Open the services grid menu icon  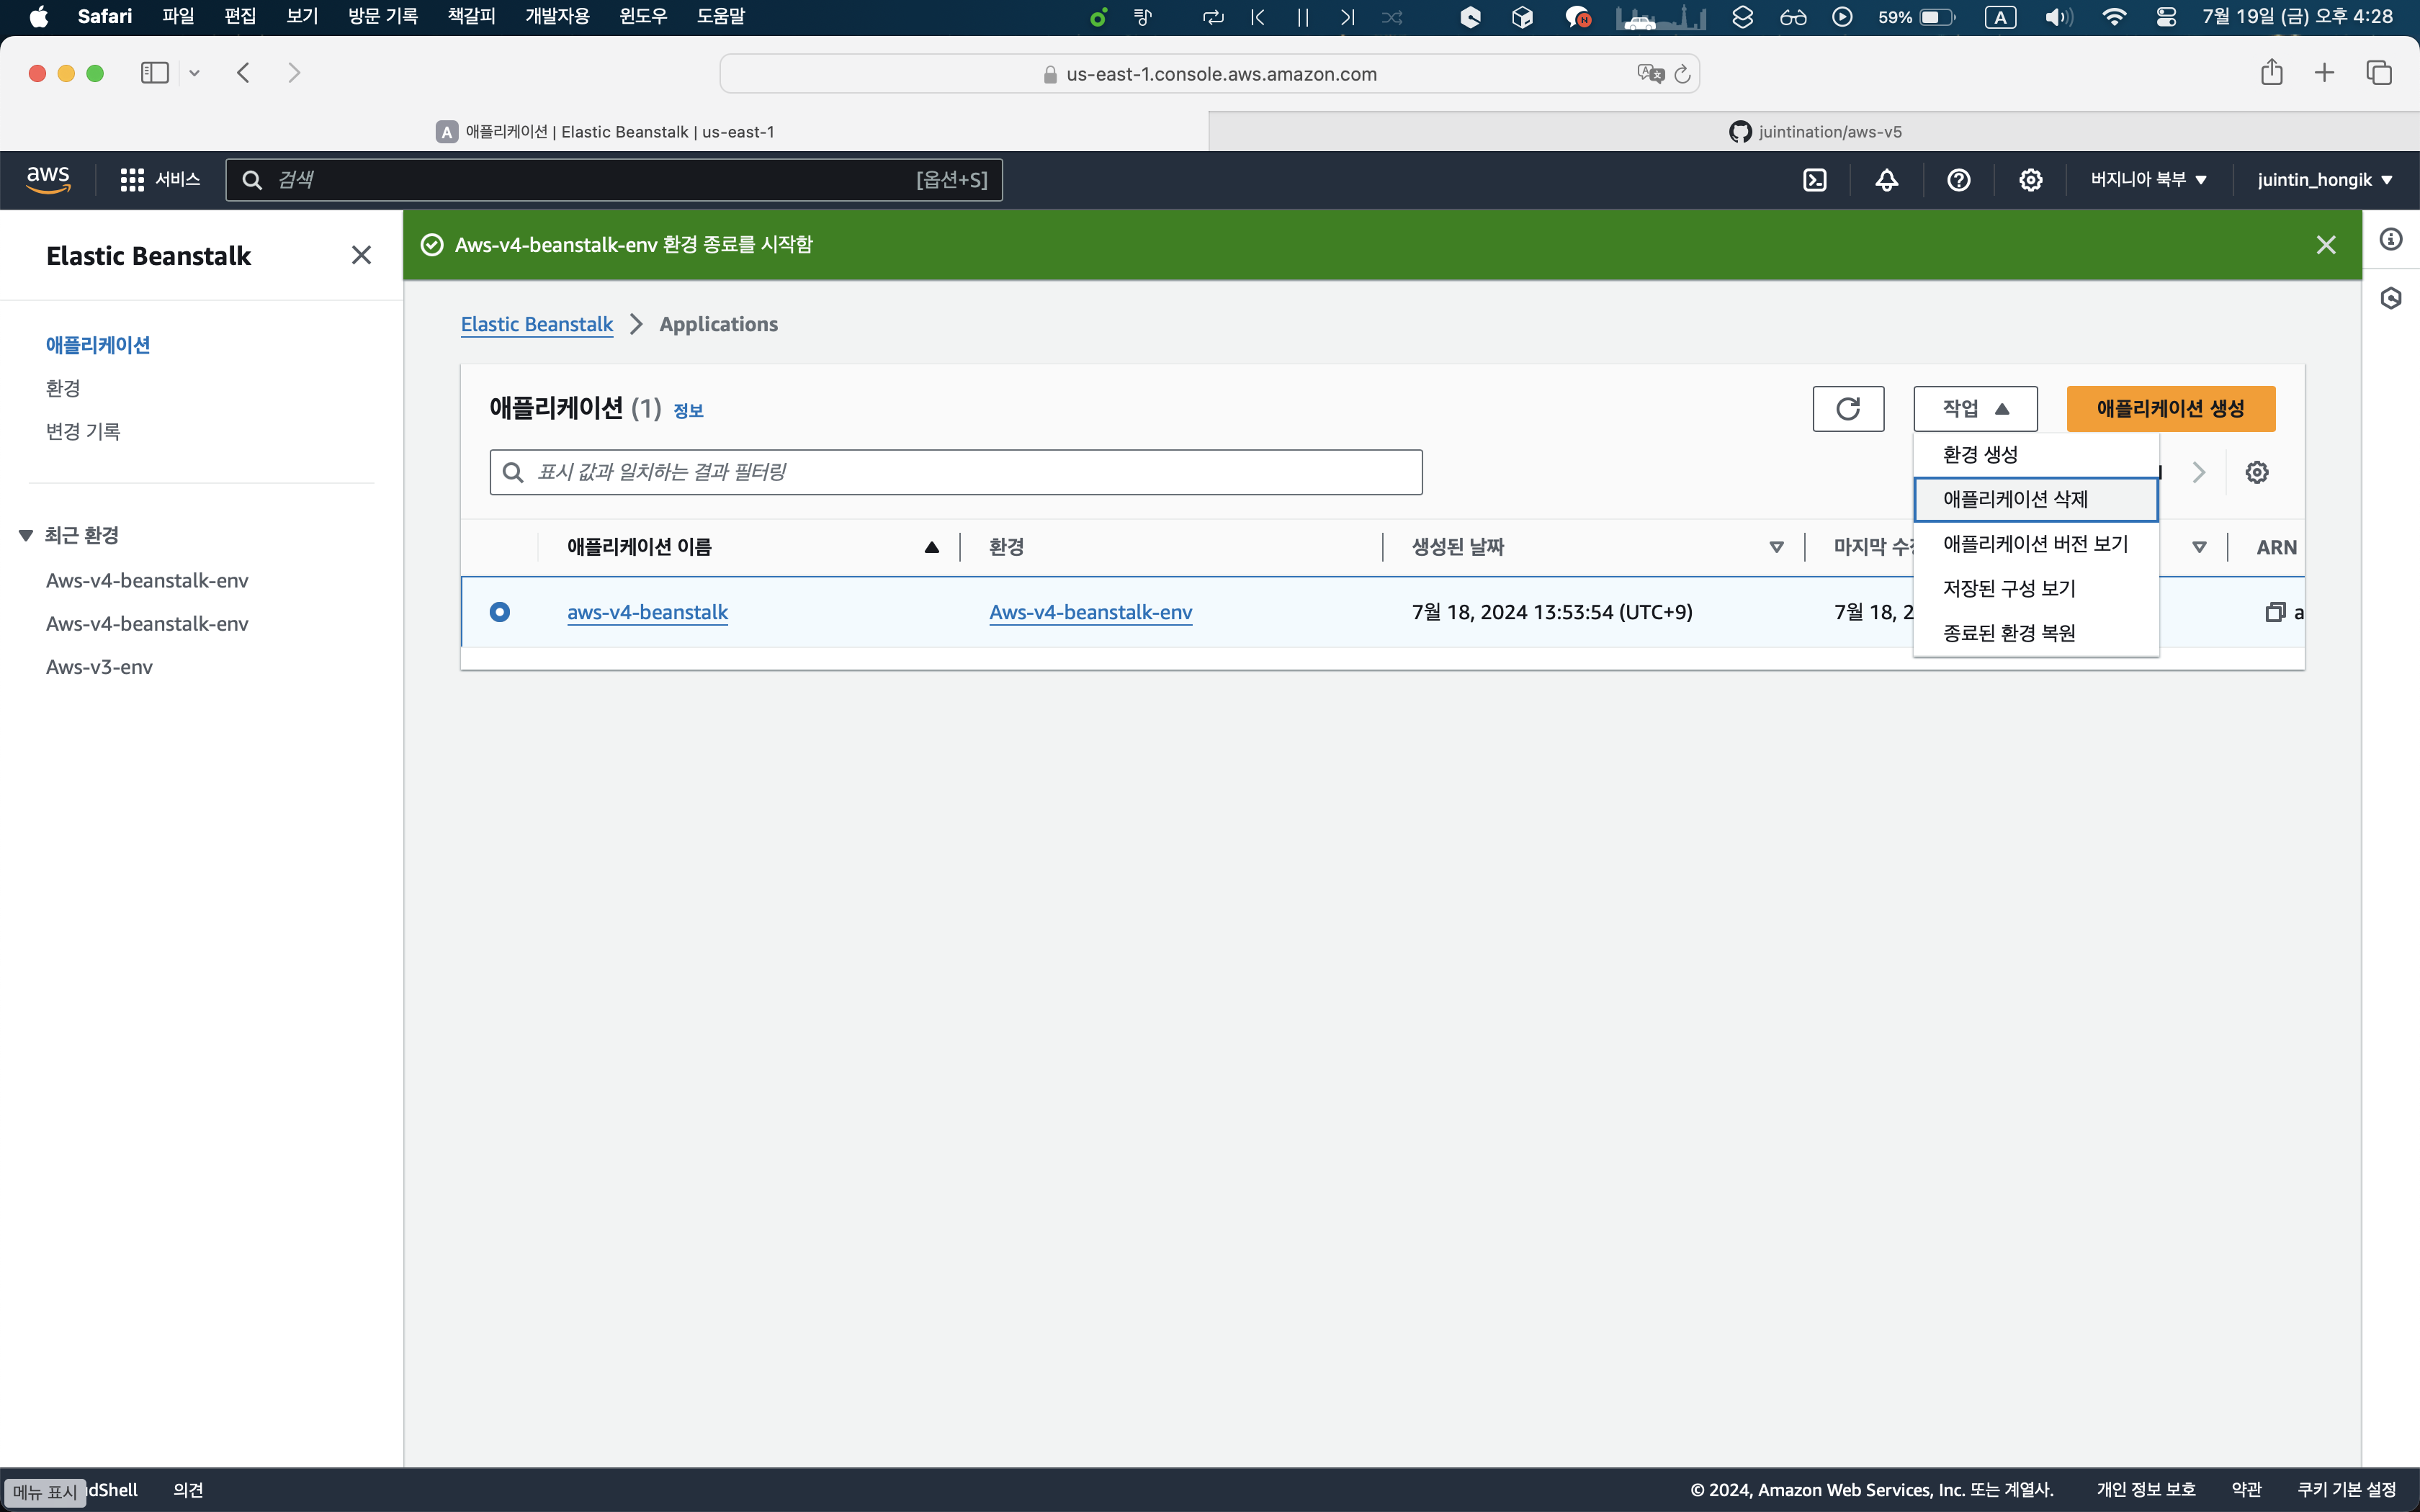(x=132, y=180)
